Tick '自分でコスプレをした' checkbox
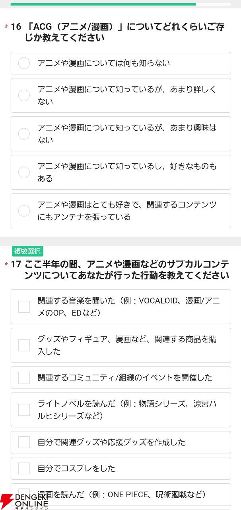Image resolution: width=241 pixels, height=510 pixels. coord(120,468)
